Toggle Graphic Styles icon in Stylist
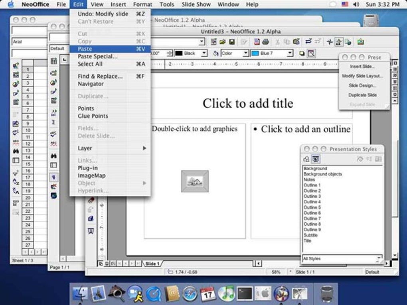 click(x=306, y=159)
